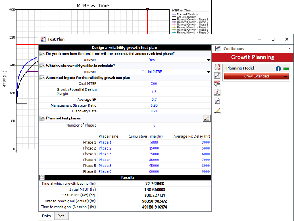
Task: Open the Initial MTBF answer dropdown arrow
Action: click(x=209, y=72)
